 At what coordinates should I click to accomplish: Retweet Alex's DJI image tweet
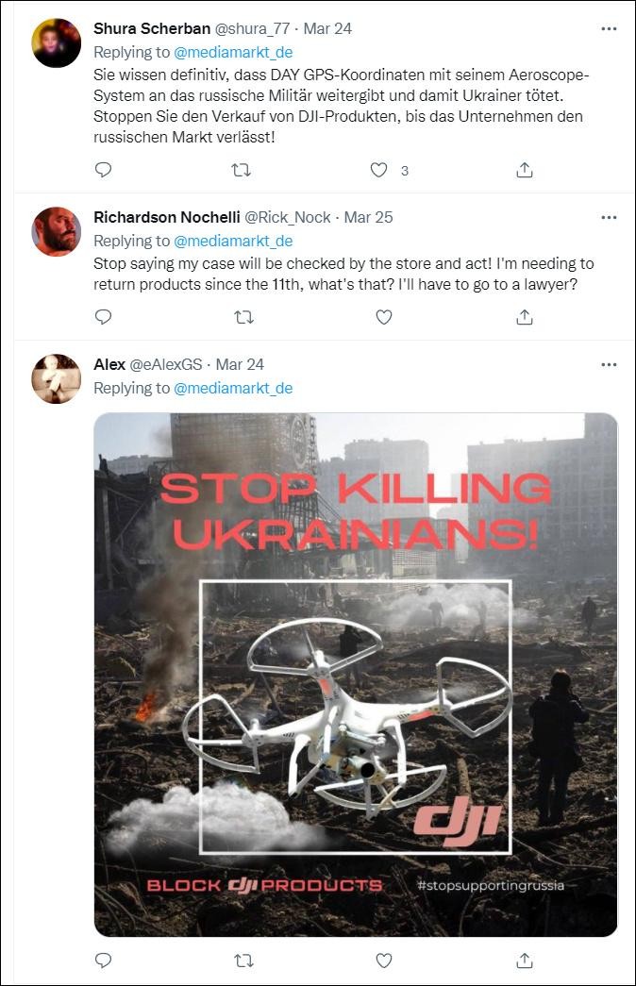click(x=243, y=961)
